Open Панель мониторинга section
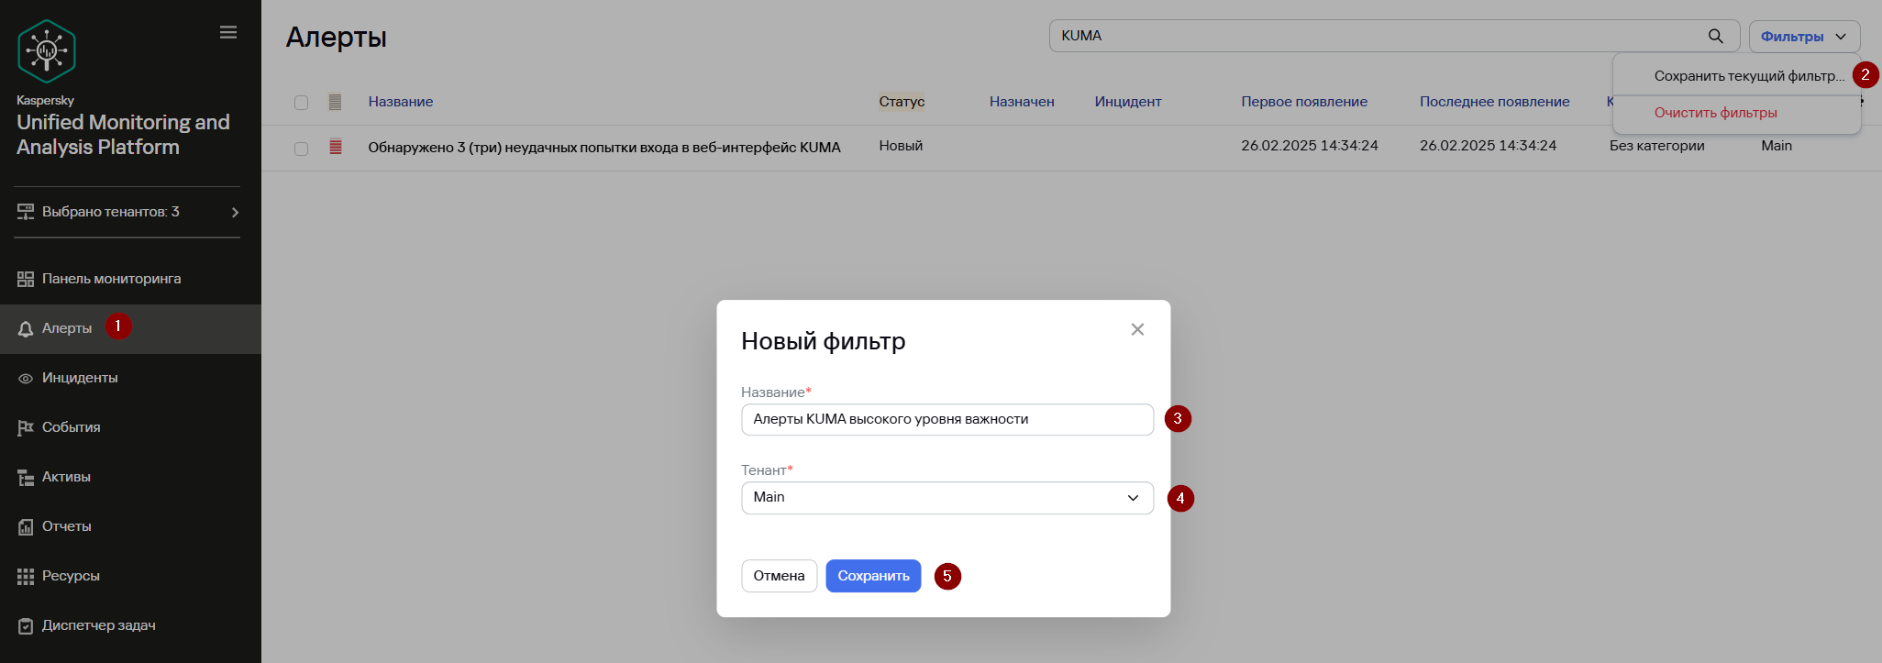Image resolution: width=1882 pixels, height=663 pixels. [130, 279]
